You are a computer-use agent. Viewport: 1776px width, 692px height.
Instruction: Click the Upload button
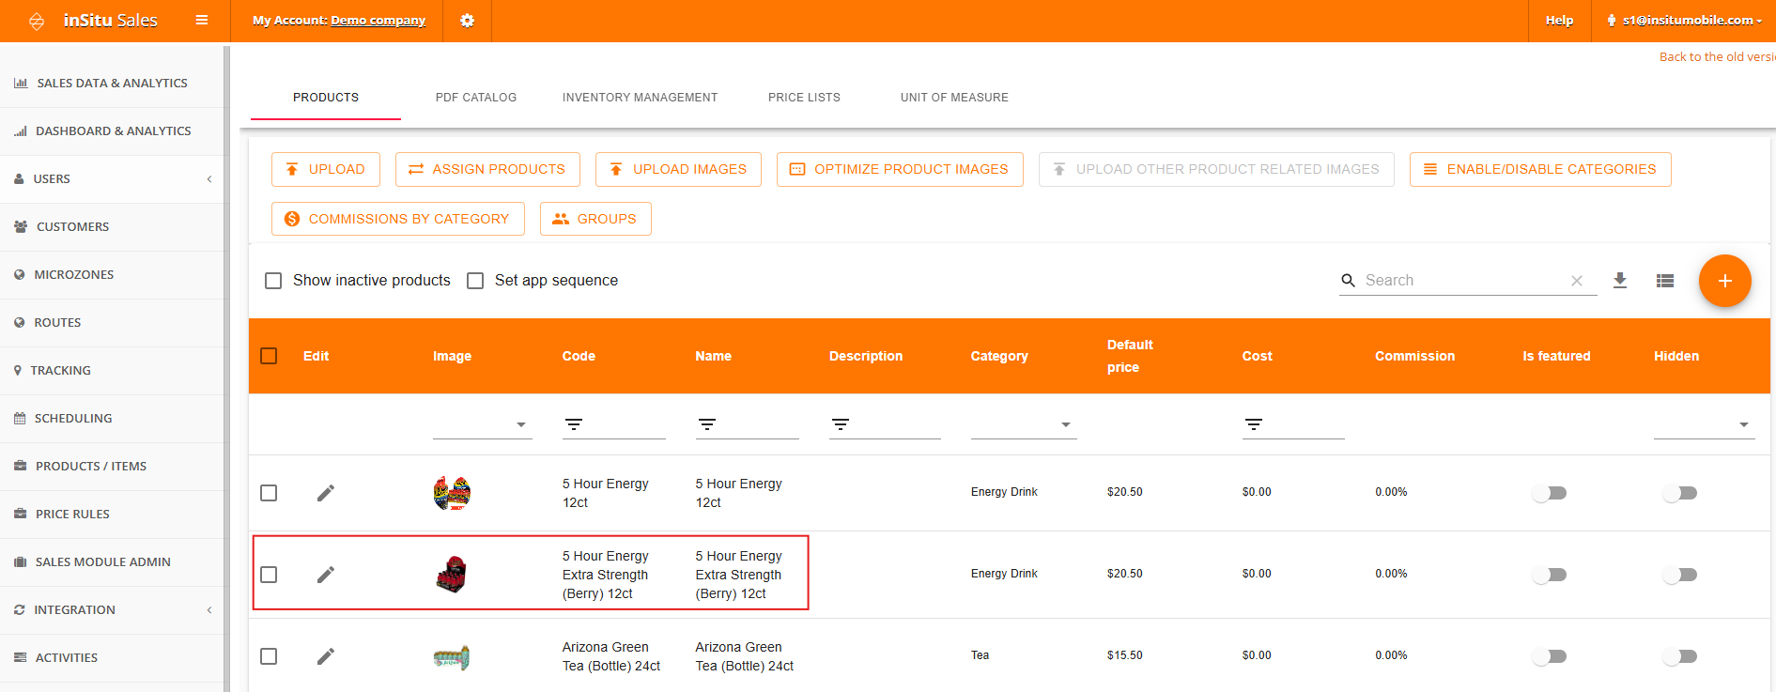click(326, 169)
